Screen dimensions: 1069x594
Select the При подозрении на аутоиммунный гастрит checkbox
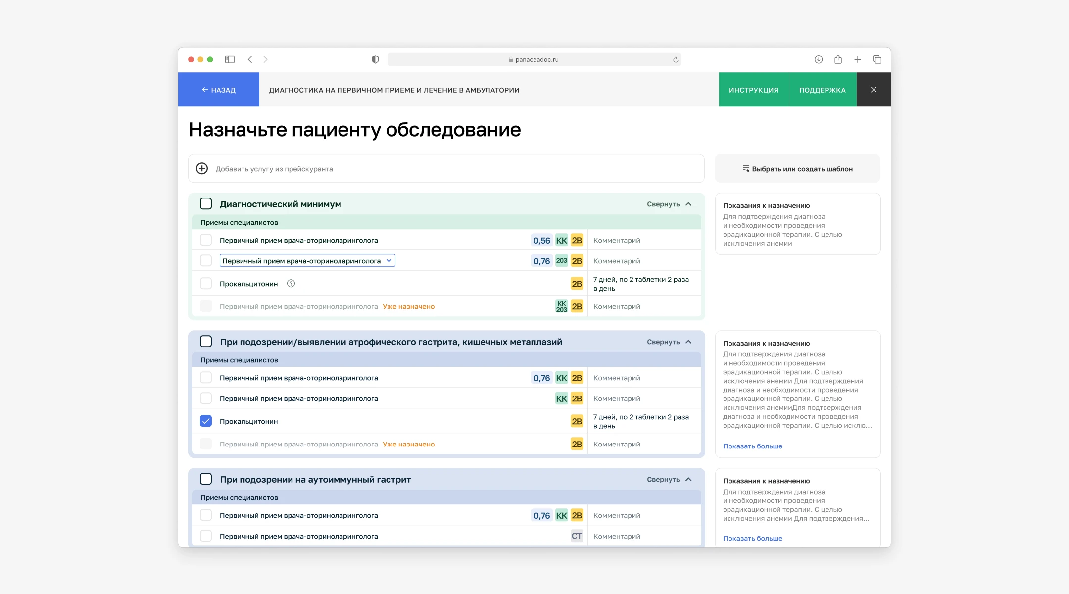click(206, 479)
